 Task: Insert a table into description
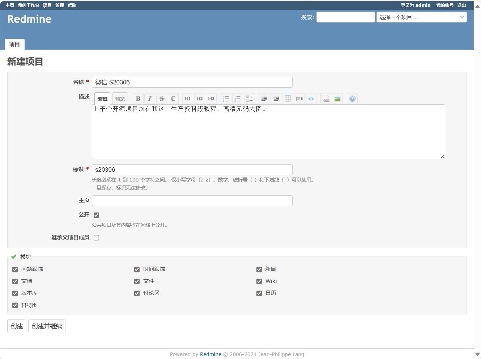288,99
